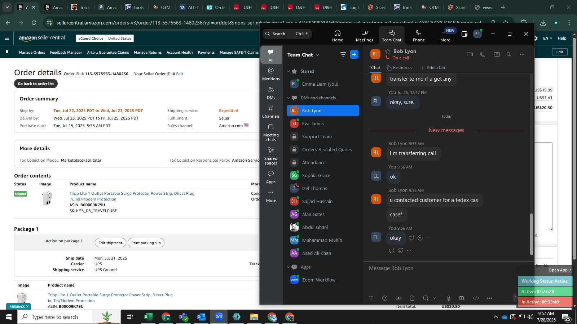577x324 pixels.
Task: Star Bob Lyon contact
Action: point(388,51)
